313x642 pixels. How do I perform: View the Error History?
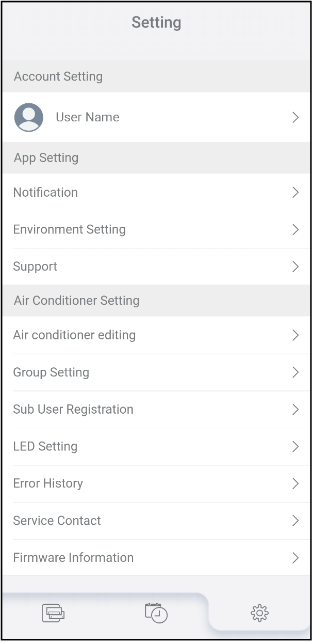[48, 484]
